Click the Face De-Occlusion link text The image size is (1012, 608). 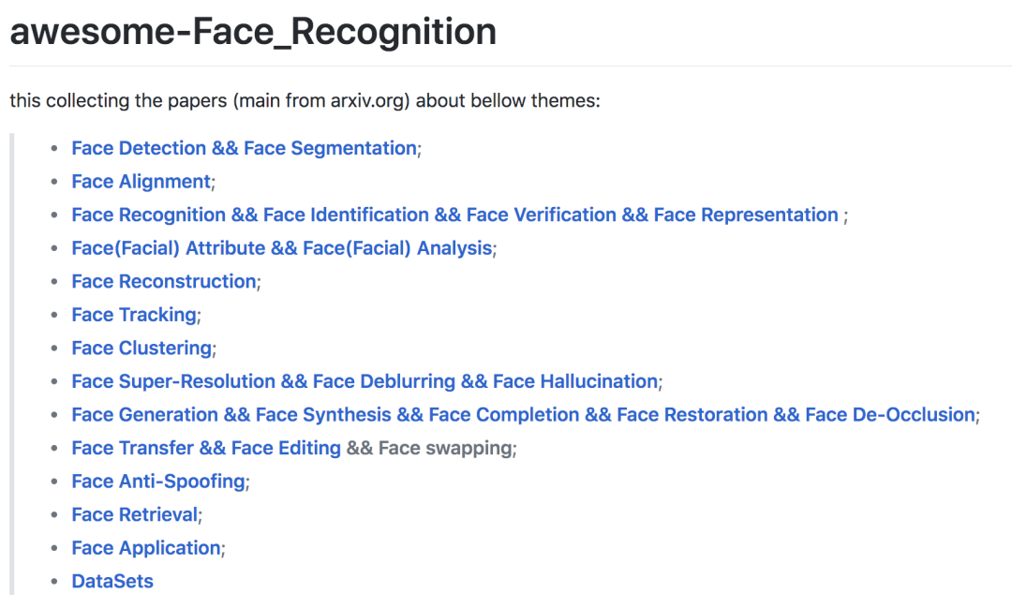point(890,415)
